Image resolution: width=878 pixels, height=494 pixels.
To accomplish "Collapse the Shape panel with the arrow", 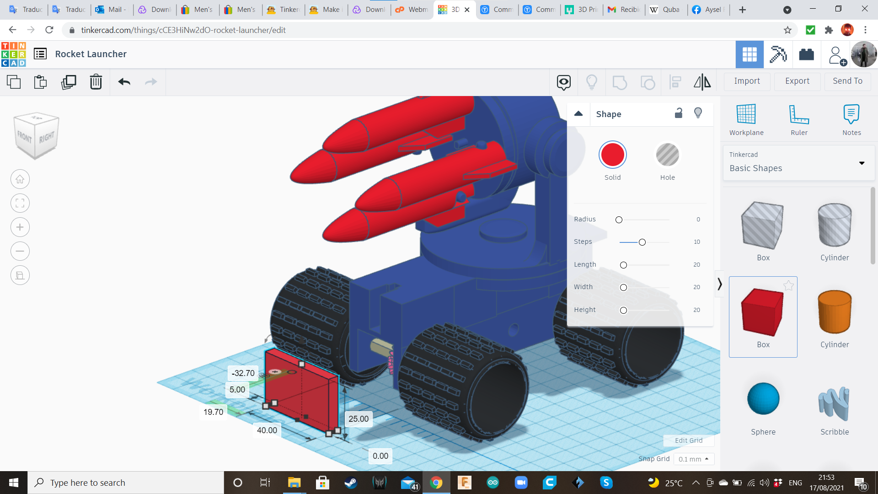I will point(578,114).
